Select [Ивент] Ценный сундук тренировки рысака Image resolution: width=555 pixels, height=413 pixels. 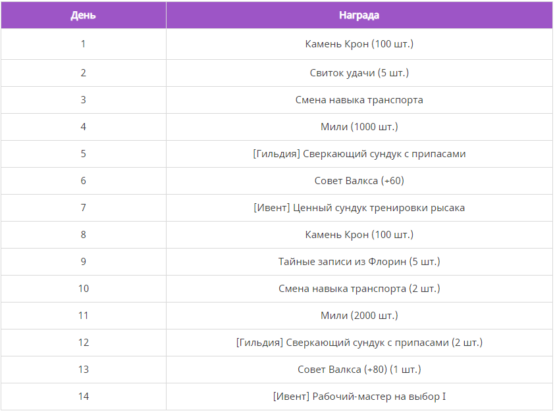point(359,208)
